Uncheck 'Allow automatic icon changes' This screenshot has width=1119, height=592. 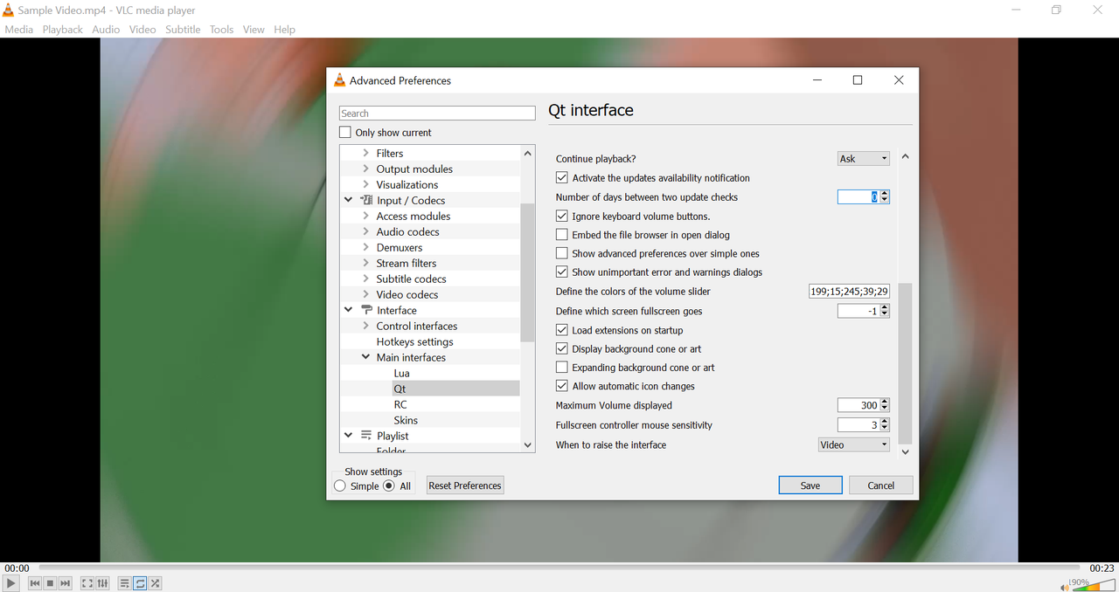tap(562, 386)
